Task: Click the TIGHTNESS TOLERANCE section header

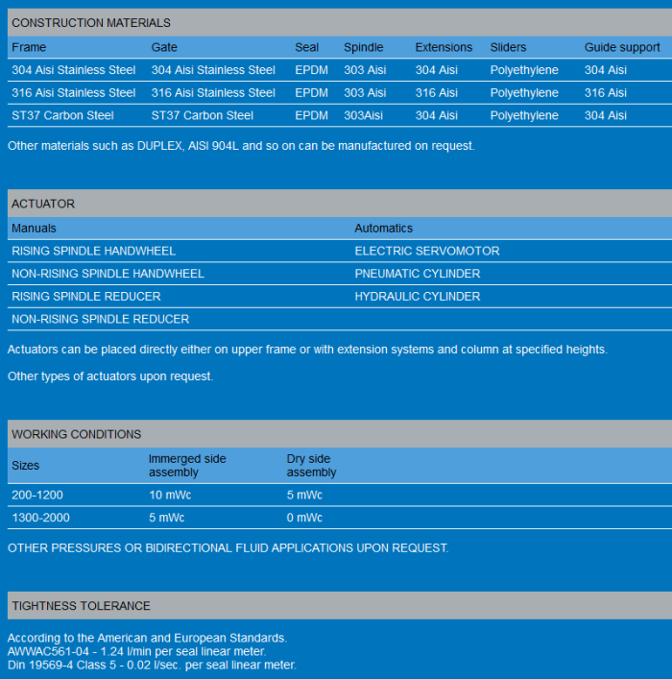Action: [81, 606]
